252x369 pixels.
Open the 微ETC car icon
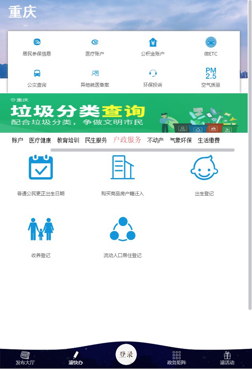point(211,42)
